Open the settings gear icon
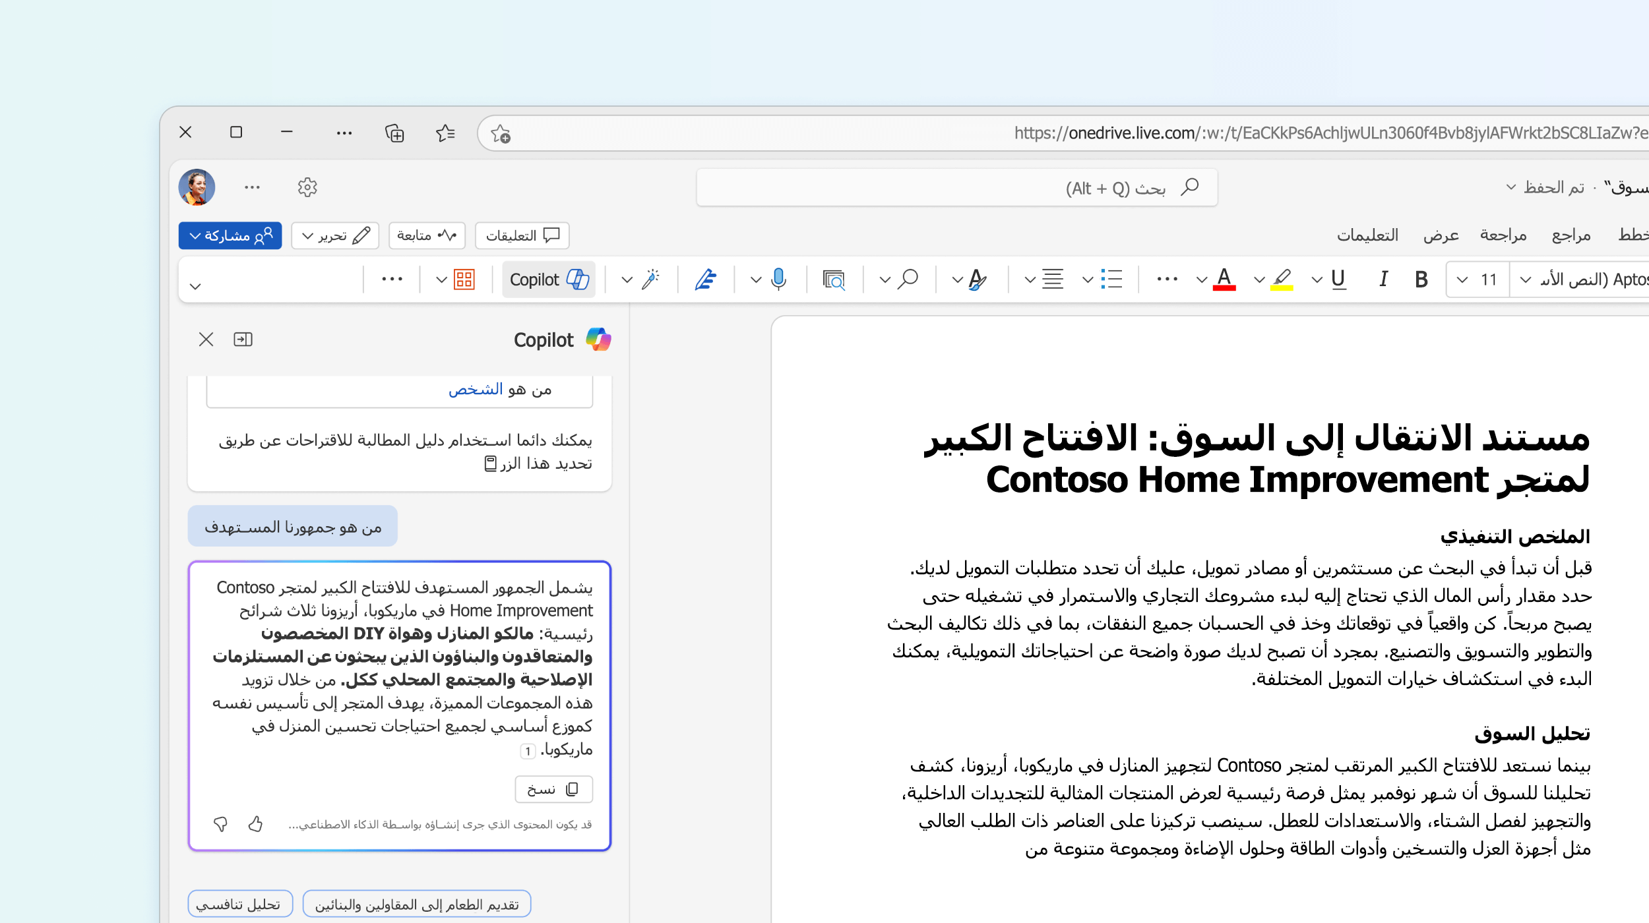Image resolution: width=1649 pixels, height=923 pixels. click(x=307, y=187)
